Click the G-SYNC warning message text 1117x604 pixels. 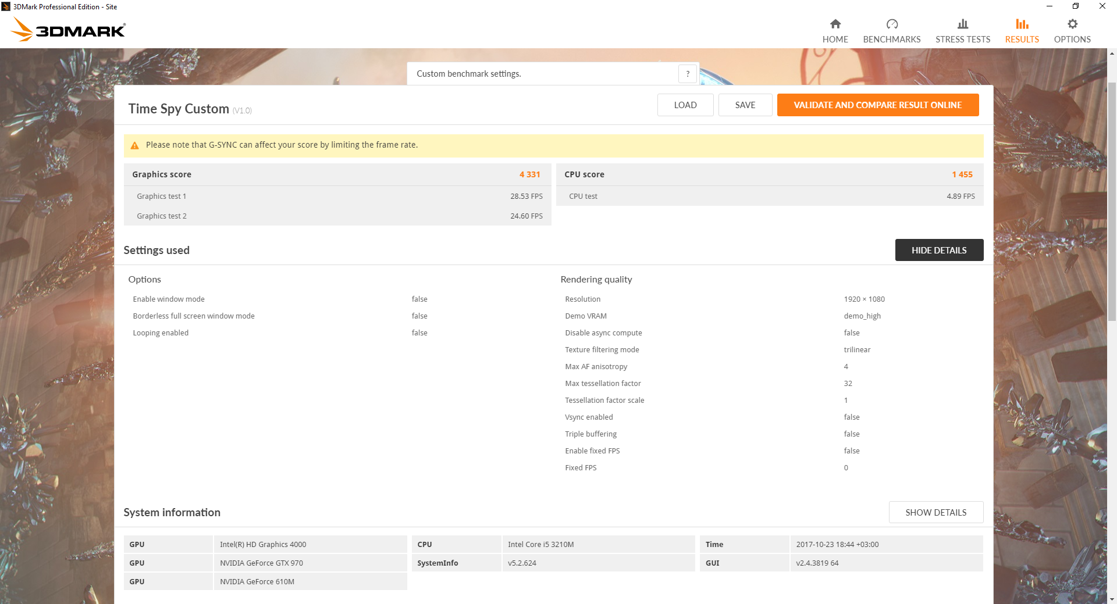[x=282, y=145]
